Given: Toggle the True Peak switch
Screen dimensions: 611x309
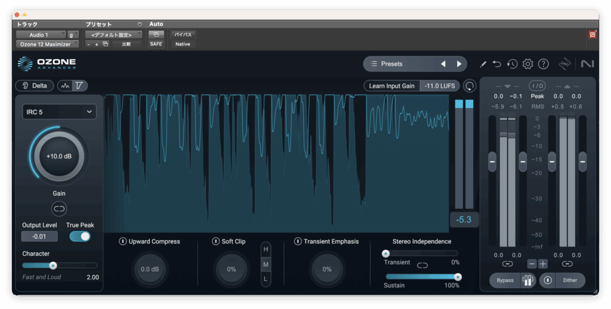Looking at the screenshot, I should click(x=80, y=236).
